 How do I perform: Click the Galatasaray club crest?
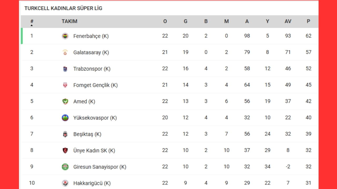pyautogui.click(x=65, y=52)
